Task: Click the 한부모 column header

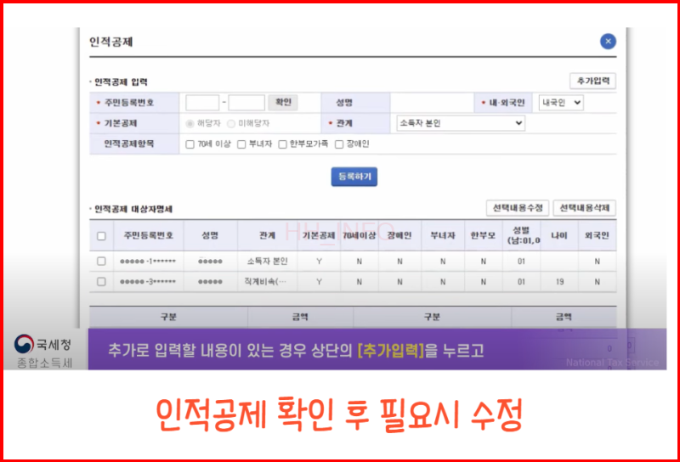Action: pos(483,235)
